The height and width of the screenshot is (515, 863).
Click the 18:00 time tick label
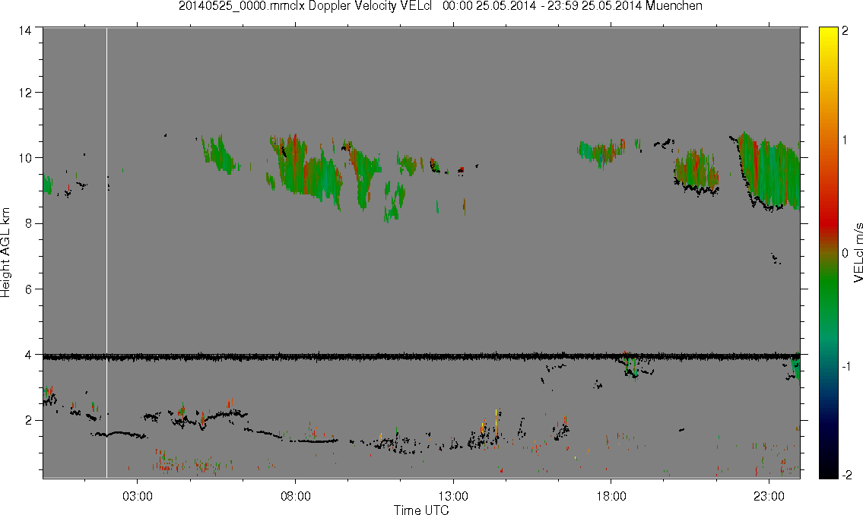[611, 496]
